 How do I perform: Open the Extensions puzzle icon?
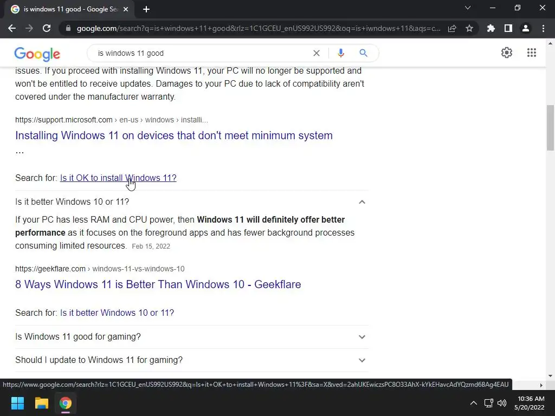(x=491, y=28)
